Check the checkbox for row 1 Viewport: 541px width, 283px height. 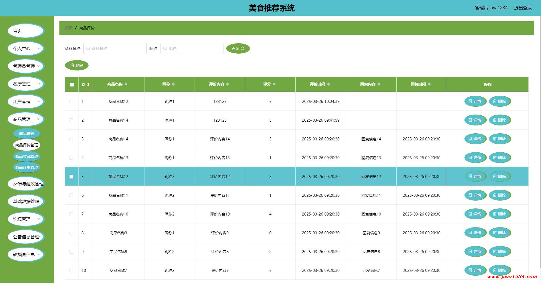[x=71, y=101]
